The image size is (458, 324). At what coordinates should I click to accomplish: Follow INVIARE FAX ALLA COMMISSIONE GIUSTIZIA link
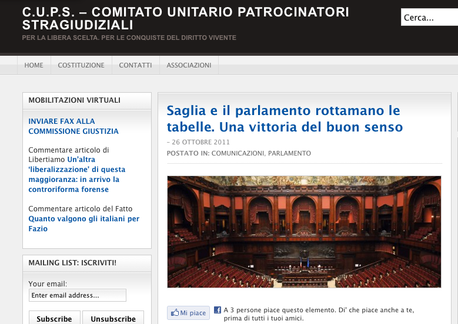pos(73,126)
